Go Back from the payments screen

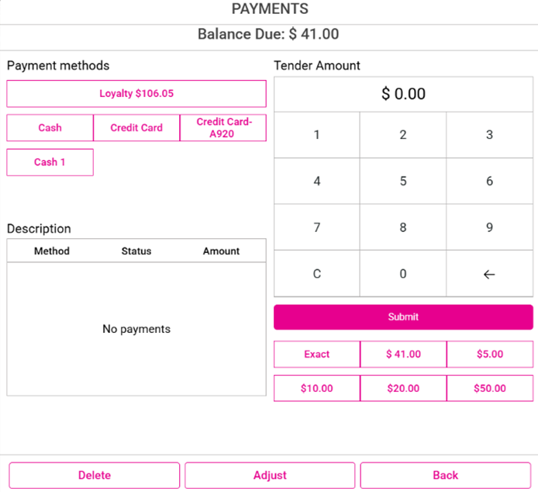click(446, 476)
